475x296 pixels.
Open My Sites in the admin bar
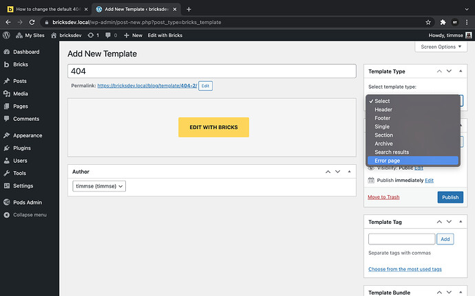click(30, 35)
